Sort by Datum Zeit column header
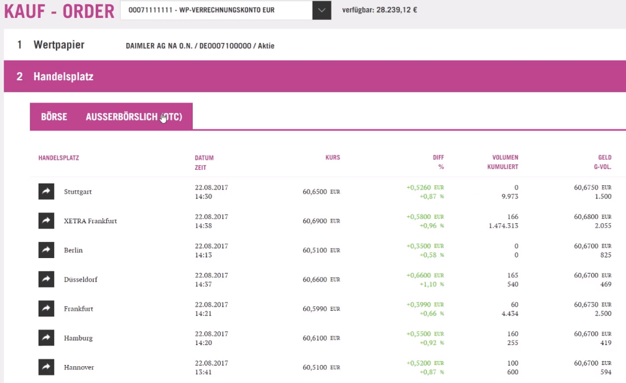The height and width of the screenshot is (383, 626). pos(204,162)
